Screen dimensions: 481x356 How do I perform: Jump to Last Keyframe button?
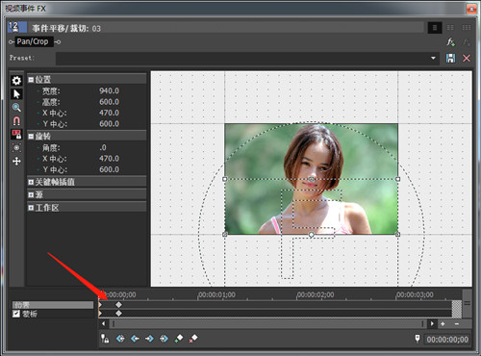(164, 339)
